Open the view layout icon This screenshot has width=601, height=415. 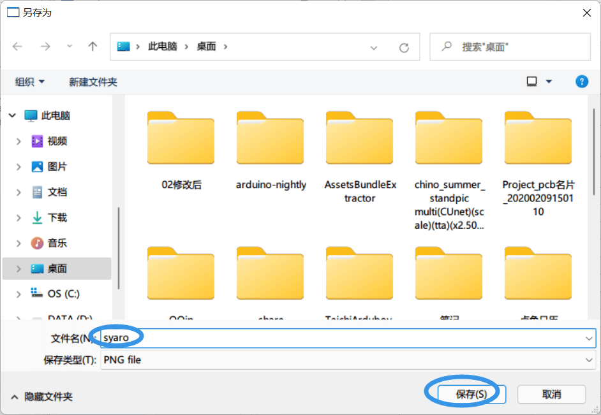(x=531, y=81)
